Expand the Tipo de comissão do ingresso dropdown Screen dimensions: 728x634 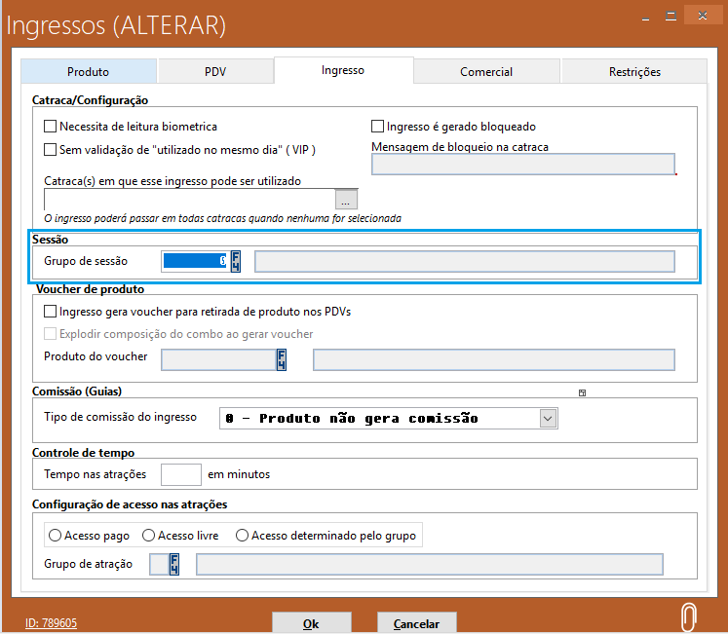[x=548, y=418]
